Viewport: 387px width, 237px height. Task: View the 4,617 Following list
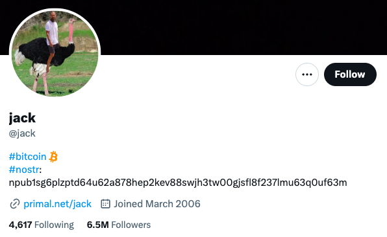(x=41, y=225)
